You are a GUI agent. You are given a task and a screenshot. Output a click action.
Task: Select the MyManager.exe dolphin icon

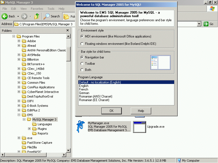81,126
